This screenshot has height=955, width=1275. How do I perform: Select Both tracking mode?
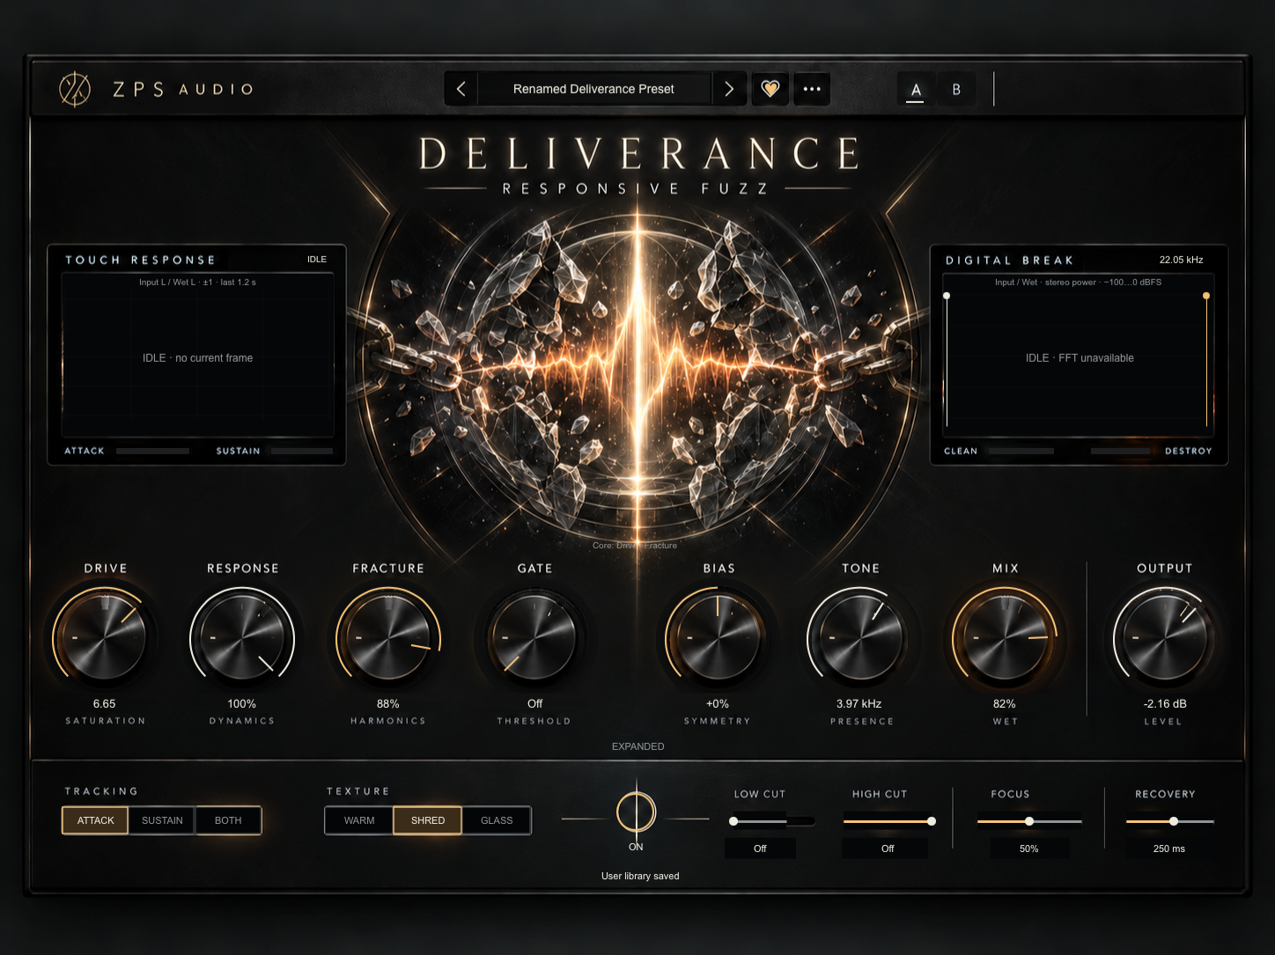(x=228, y=820)
